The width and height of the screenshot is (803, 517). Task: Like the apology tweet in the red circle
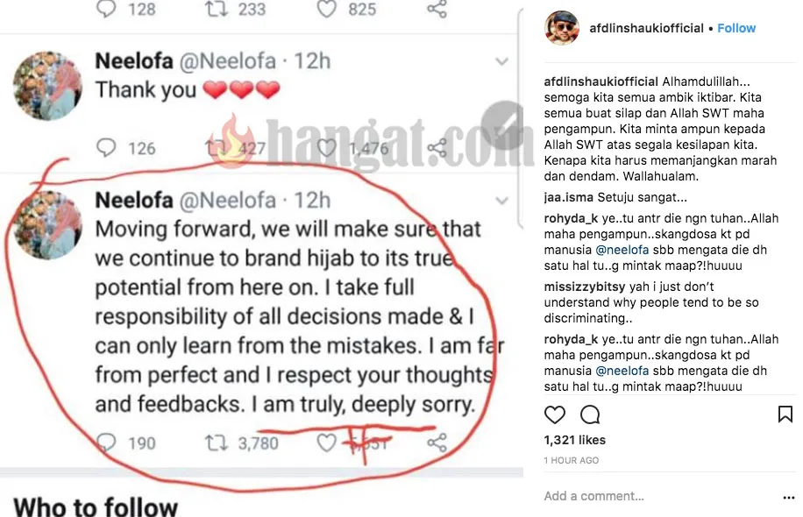pyautogui.click(x=326, y=443)
